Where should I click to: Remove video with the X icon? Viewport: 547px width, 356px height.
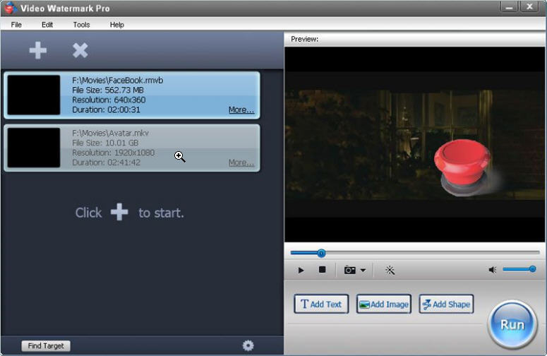pyautogui.click(x=80, y=50)
